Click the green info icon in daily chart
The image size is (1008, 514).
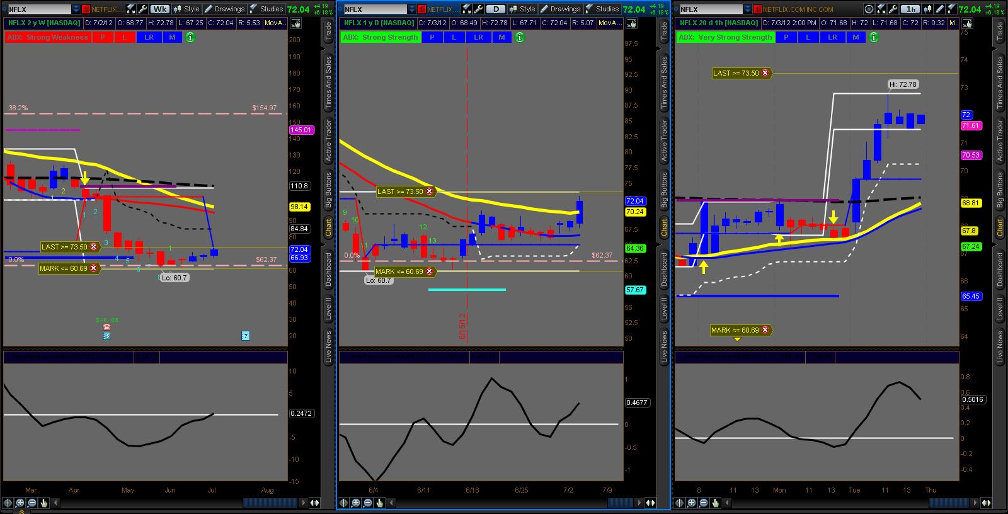[519, 37]
